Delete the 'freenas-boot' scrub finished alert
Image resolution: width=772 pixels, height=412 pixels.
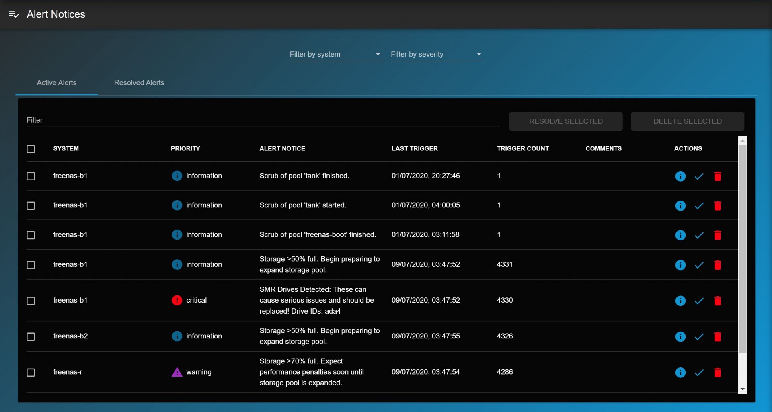click(x=718, y=235)
